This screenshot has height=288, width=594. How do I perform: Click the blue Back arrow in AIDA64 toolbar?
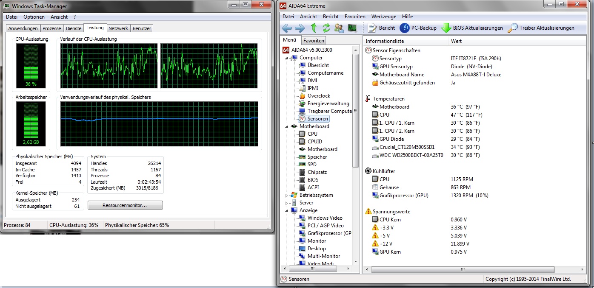(287, 28)
